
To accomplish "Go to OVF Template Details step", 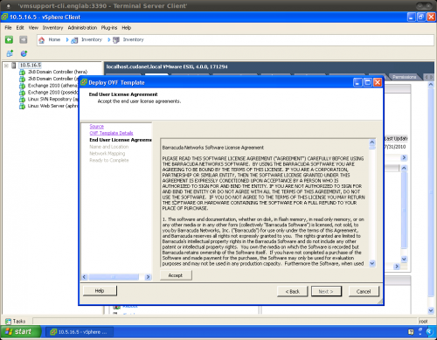I will coord(111,133).
